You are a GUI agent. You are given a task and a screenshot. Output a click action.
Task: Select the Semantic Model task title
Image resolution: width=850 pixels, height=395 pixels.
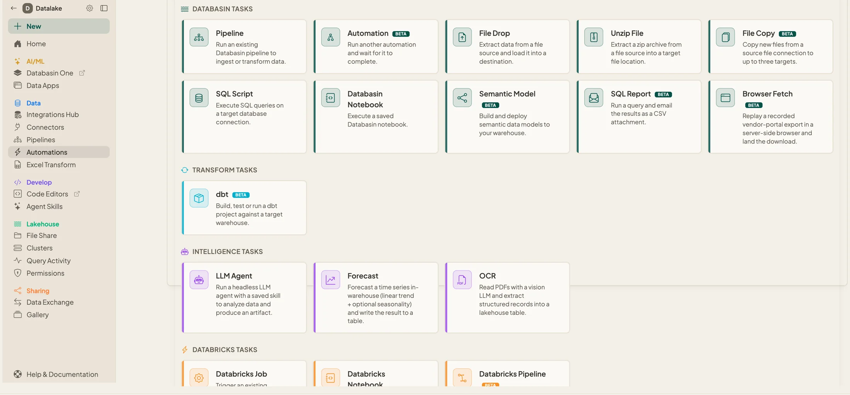point(507,94)
